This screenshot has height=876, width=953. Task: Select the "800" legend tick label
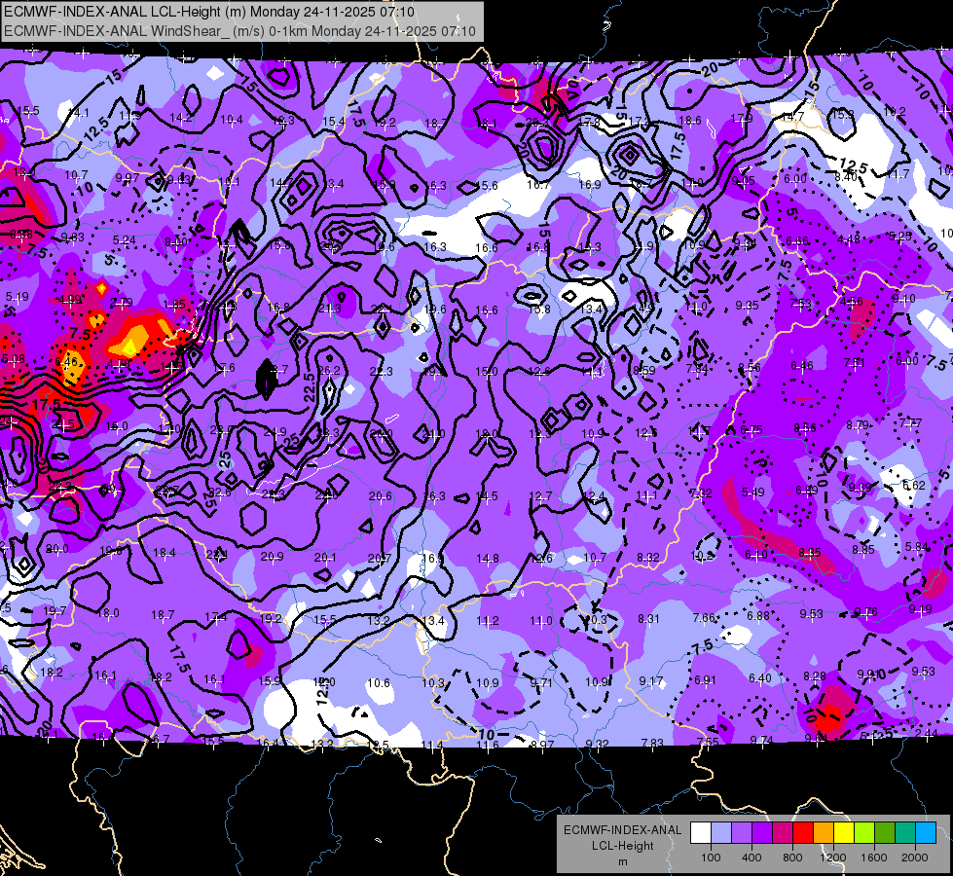pyautogui.click(x=792, y=858)
